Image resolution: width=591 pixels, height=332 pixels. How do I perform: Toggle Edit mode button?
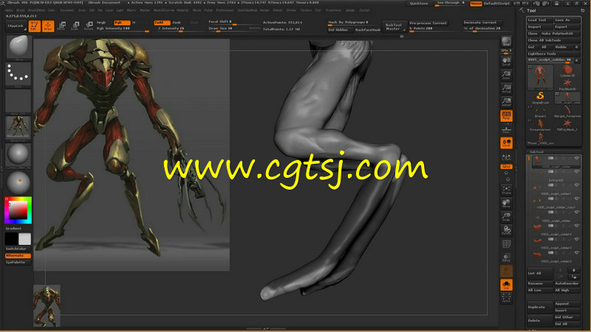click(34, 26)
